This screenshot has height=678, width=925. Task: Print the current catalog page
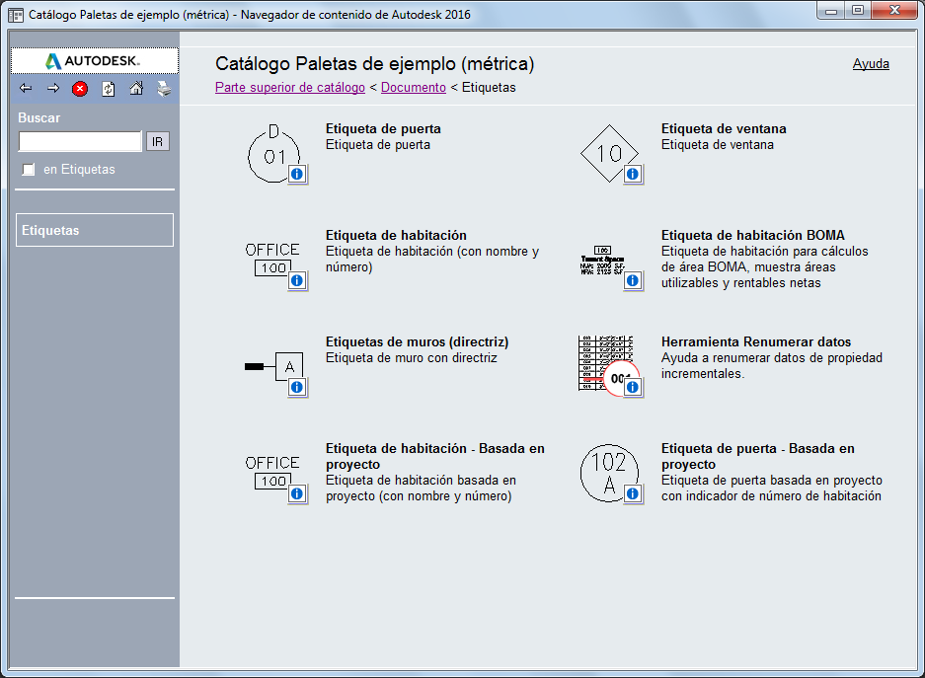164,89
